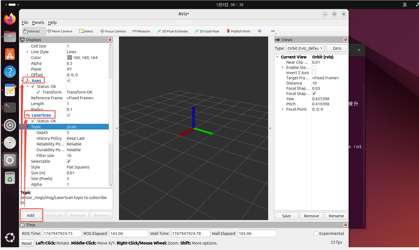Image resolution: width=419 pixels, height=250 pixels.
Task: Choose the Measure tool
Action: click(x=141, y=31)
